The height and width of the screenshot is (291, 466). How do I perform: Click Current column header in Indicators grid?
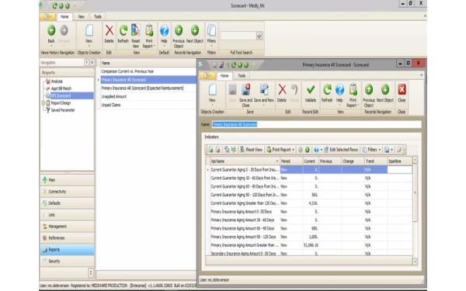[311, 161]
